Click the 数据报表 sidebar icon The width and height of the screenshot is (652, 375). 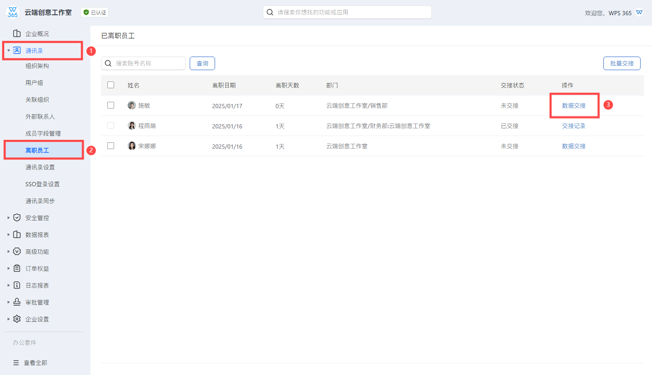click(17, 234)
